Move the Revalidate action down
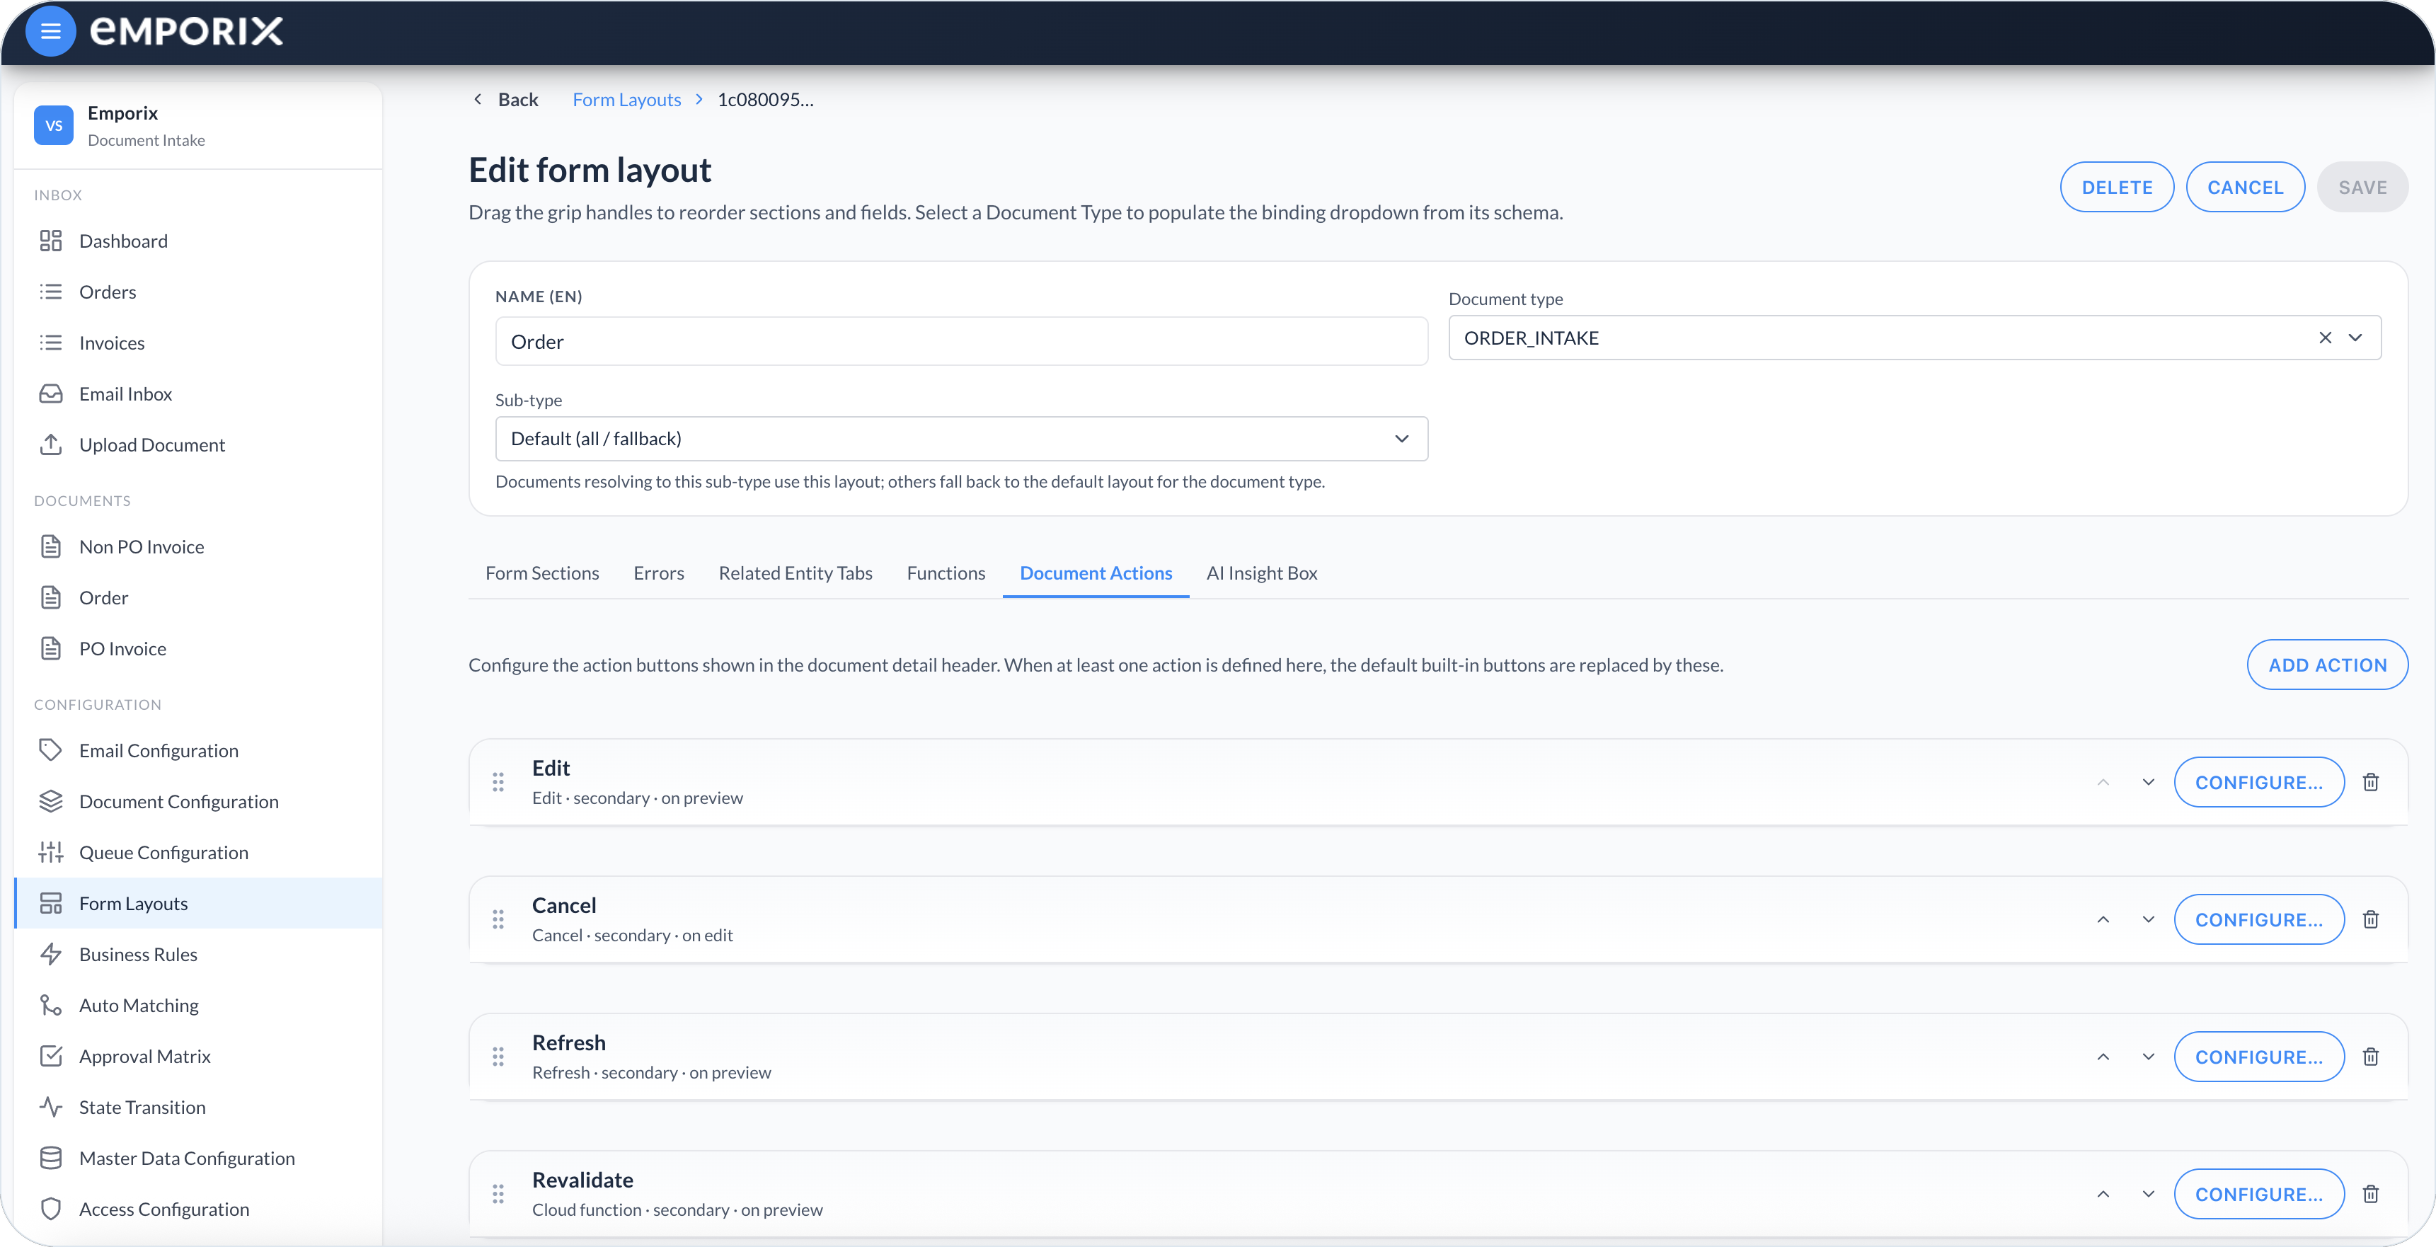This screenshot has height=1247, width=2436. click(x=2149, y=1194)
